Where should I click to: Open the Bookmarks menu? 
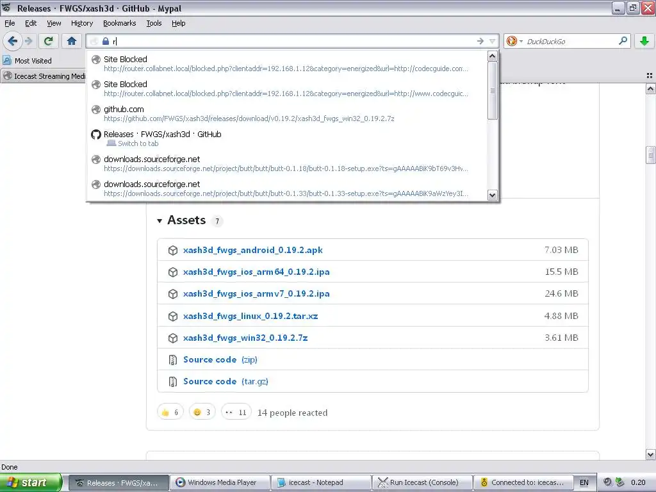120,23
